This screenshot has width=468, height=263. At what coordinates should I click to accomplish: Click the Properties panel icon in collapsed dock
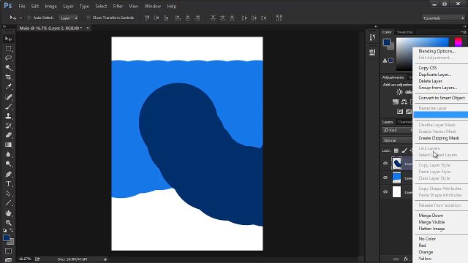click(372, 52)
